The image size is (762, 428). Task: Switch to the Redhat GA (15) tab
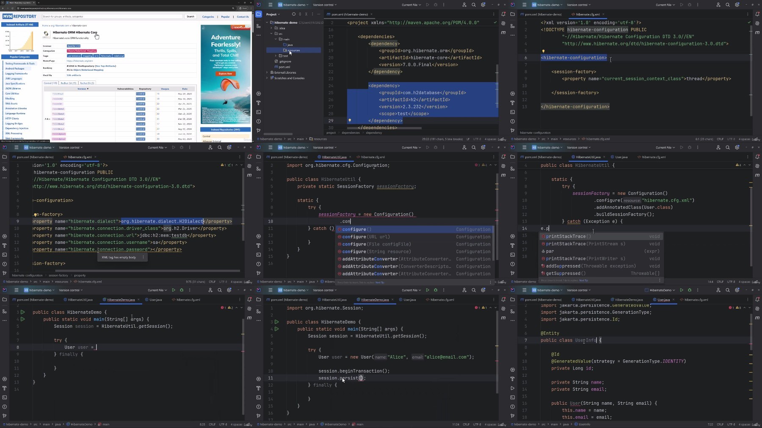tap(69, 83)
